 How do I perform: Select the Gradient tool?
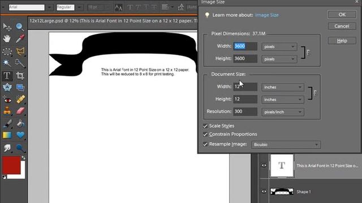tap(7, 135)
